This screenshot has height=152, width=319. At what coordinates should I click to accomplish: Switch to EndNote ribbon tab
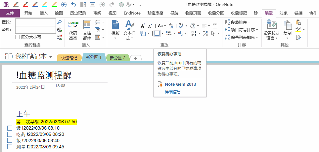132,13
